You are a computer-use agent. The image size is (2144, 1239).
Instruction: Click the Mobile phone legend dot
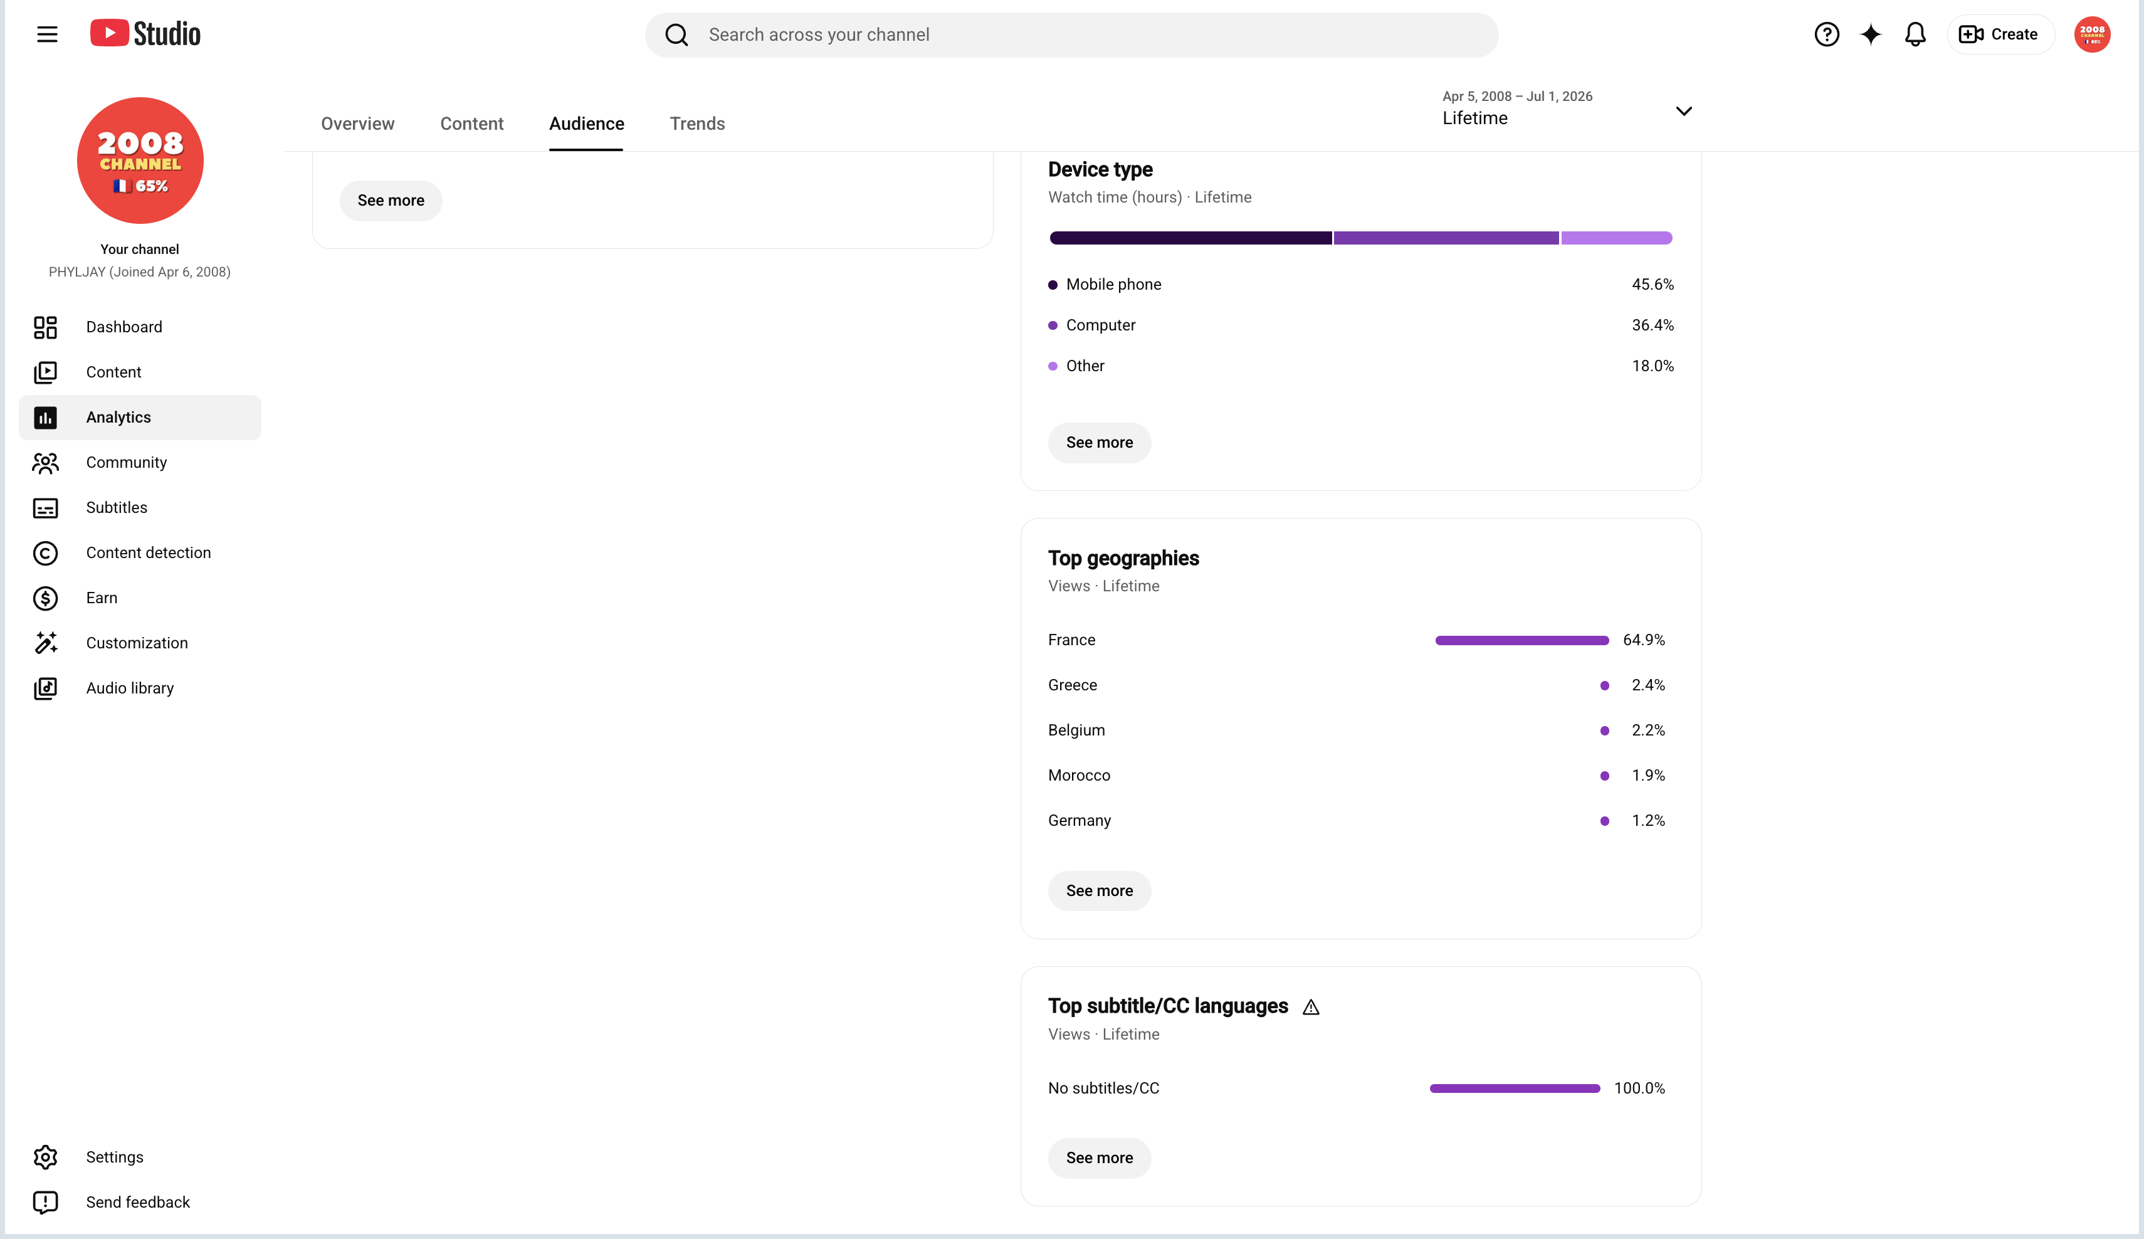tap(1053, 285)
